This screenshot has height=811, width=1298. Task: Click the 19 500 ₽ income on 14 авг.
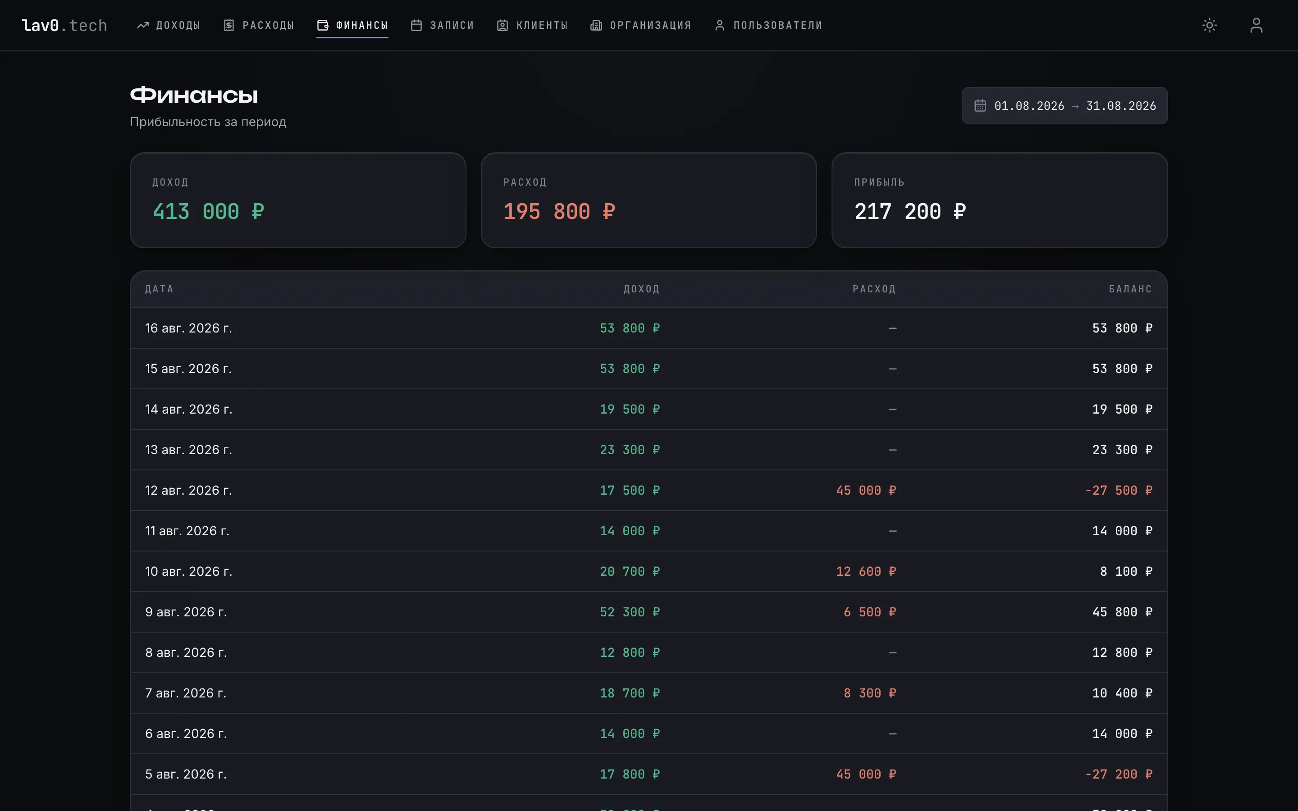(630, 409)
